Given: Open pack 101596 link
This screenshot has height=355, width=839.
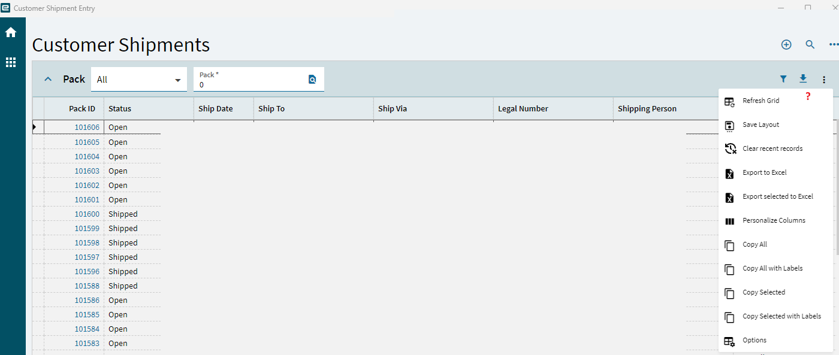Looking at the screenshot, I should pyautogui.click(x=87, y=271).
